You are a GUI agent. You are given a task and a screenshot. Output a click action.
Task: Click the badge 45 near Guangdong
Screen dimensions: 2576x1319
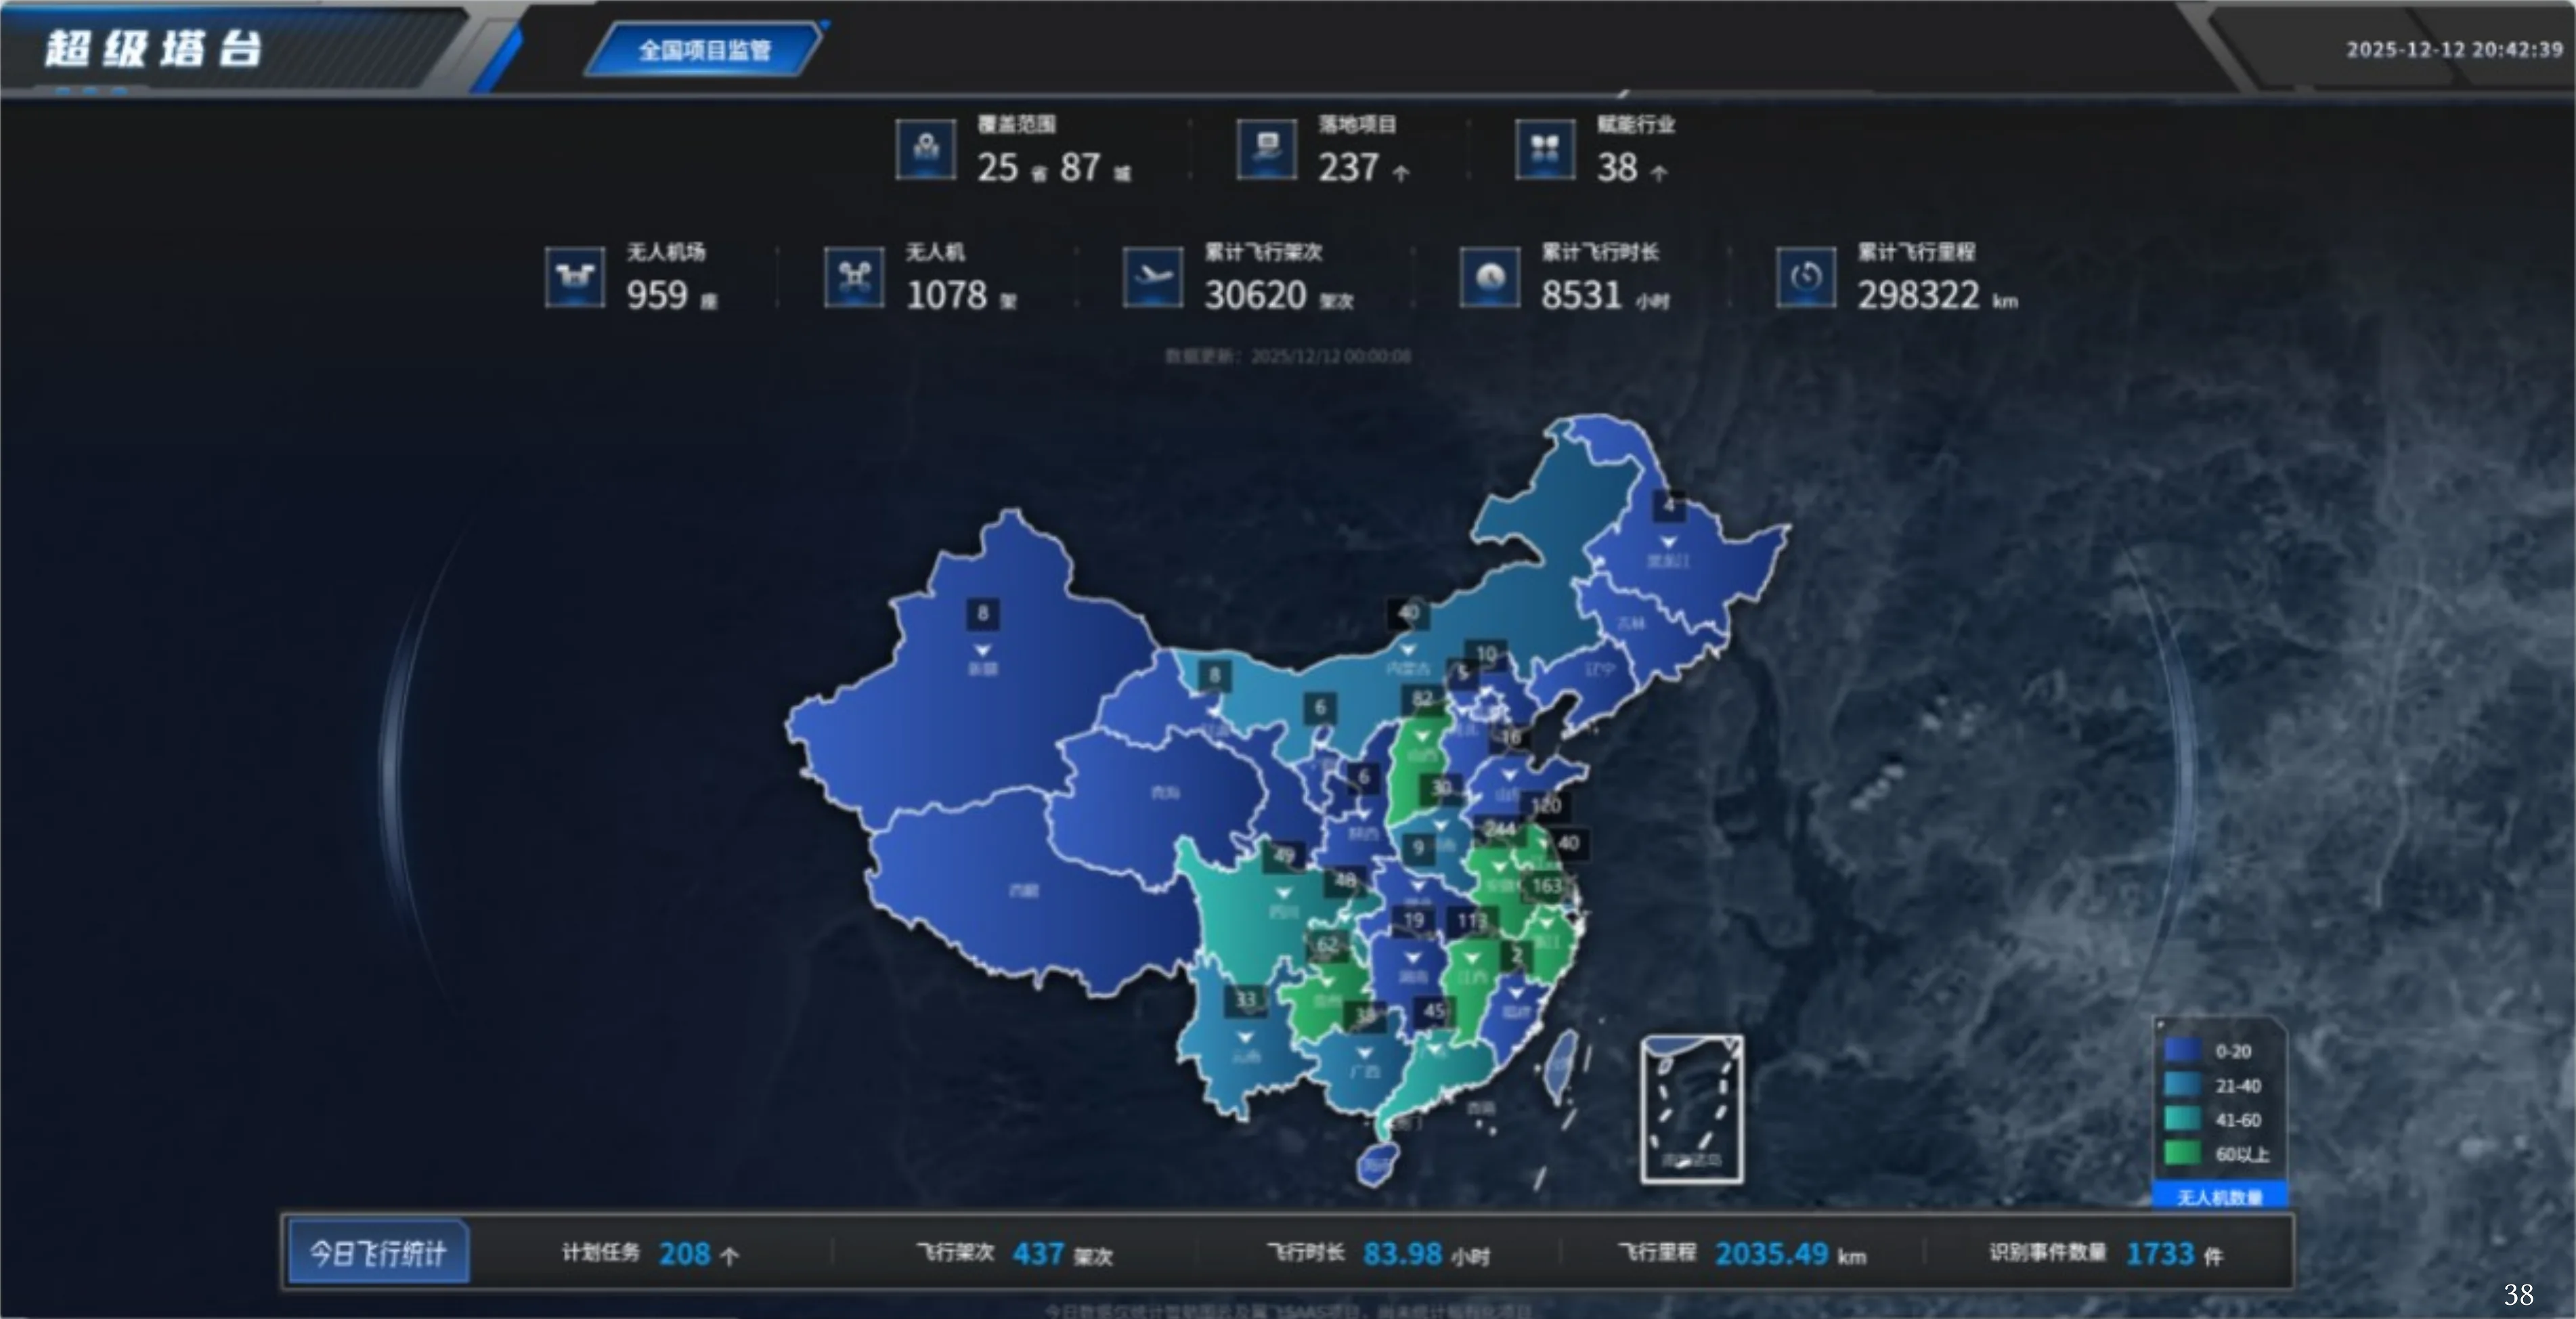(x=1435, y=1011)
